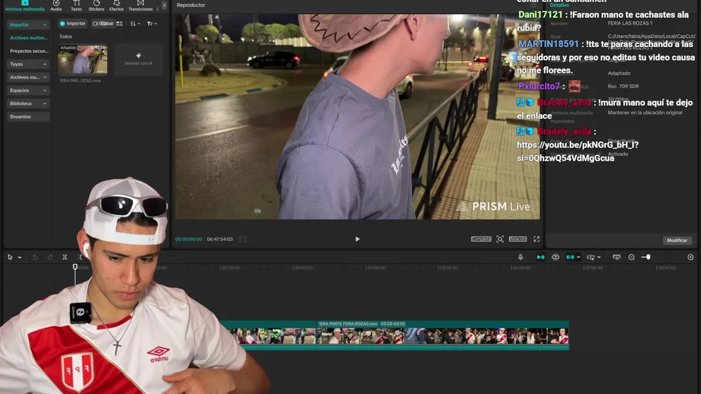The image size is (701, 394).
Task: Click the Grabar record button
Action: pyautogui.click(x=103, y=24)
